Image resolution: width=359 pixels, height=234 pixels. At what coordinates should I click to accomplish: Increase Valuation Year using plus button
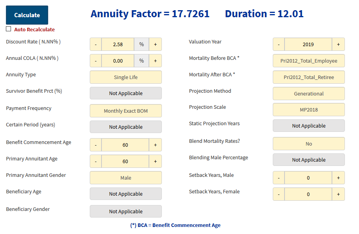click(338, 44)
